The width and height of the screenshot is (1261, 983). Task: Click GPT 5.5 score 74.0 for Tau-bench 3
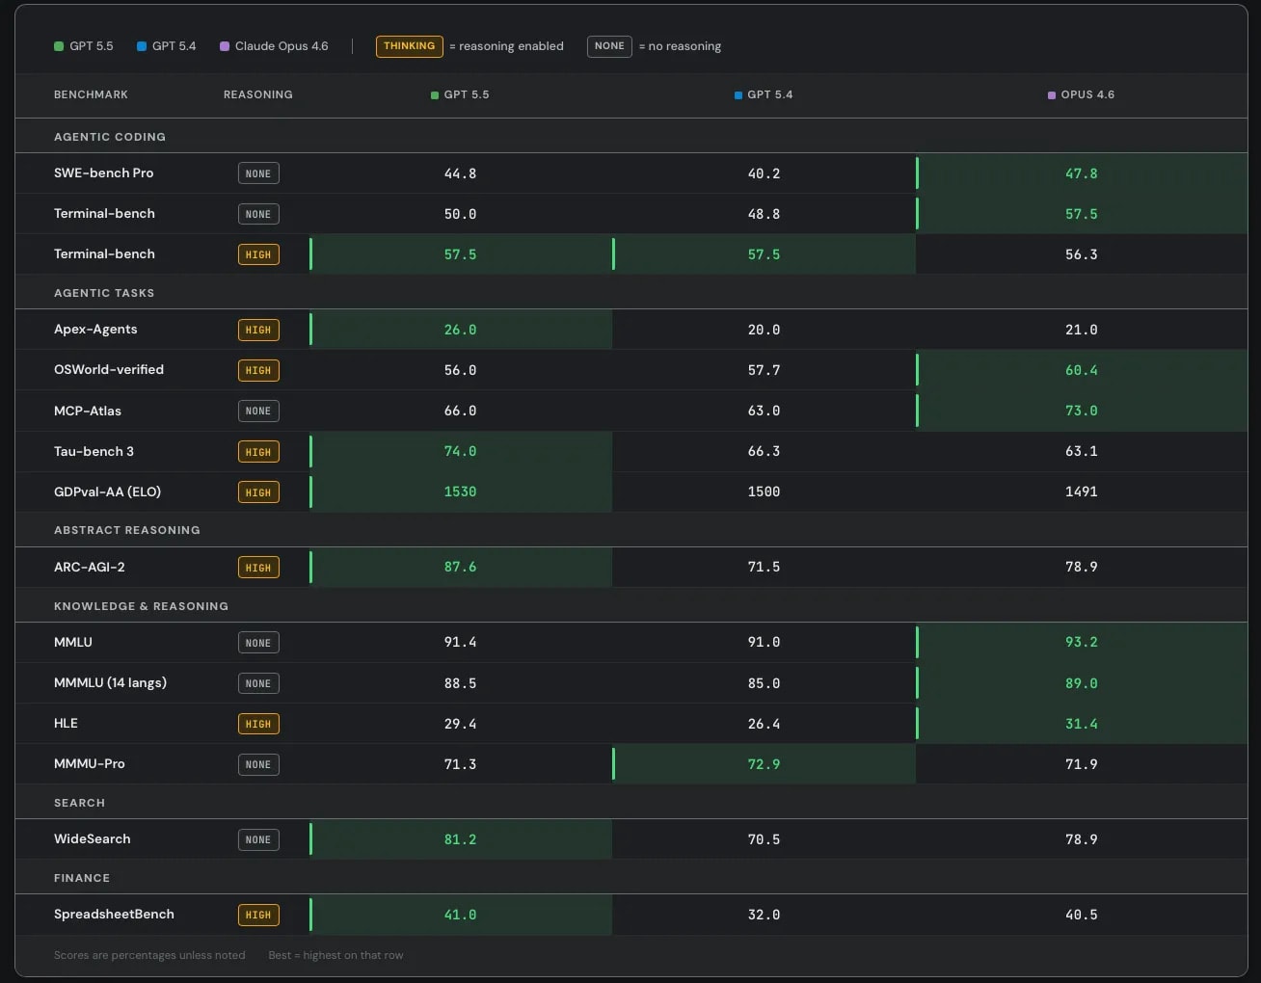(460, 451)
